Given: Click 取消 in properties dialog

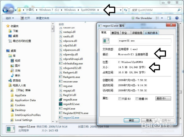Looking at the screenshot, I should point(149,120).
